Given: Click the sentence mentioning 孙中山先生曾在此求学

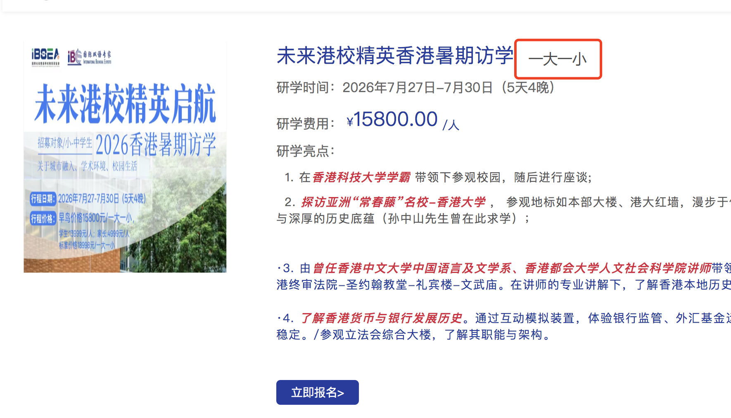Looking at the screenshot, I should coord(403,218).
